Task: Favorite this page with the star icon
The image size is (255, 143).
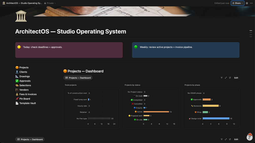Action: coord(247,3)
